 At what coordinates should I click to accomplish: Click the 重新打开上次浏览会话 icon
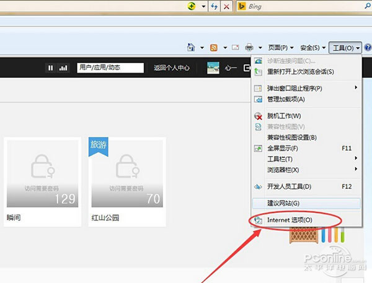(258, 72)
